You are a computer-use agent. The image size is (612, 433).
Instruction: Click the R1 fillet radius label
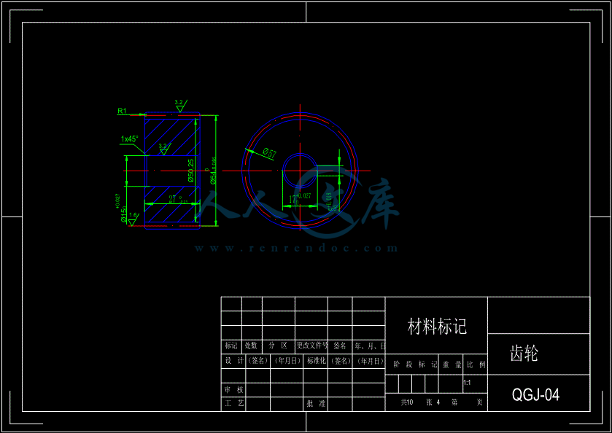pos(122,111)
